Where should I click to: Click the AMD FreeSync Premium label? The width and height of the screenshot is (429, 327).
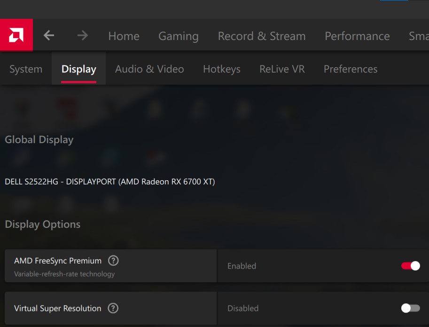click(58, 261)
